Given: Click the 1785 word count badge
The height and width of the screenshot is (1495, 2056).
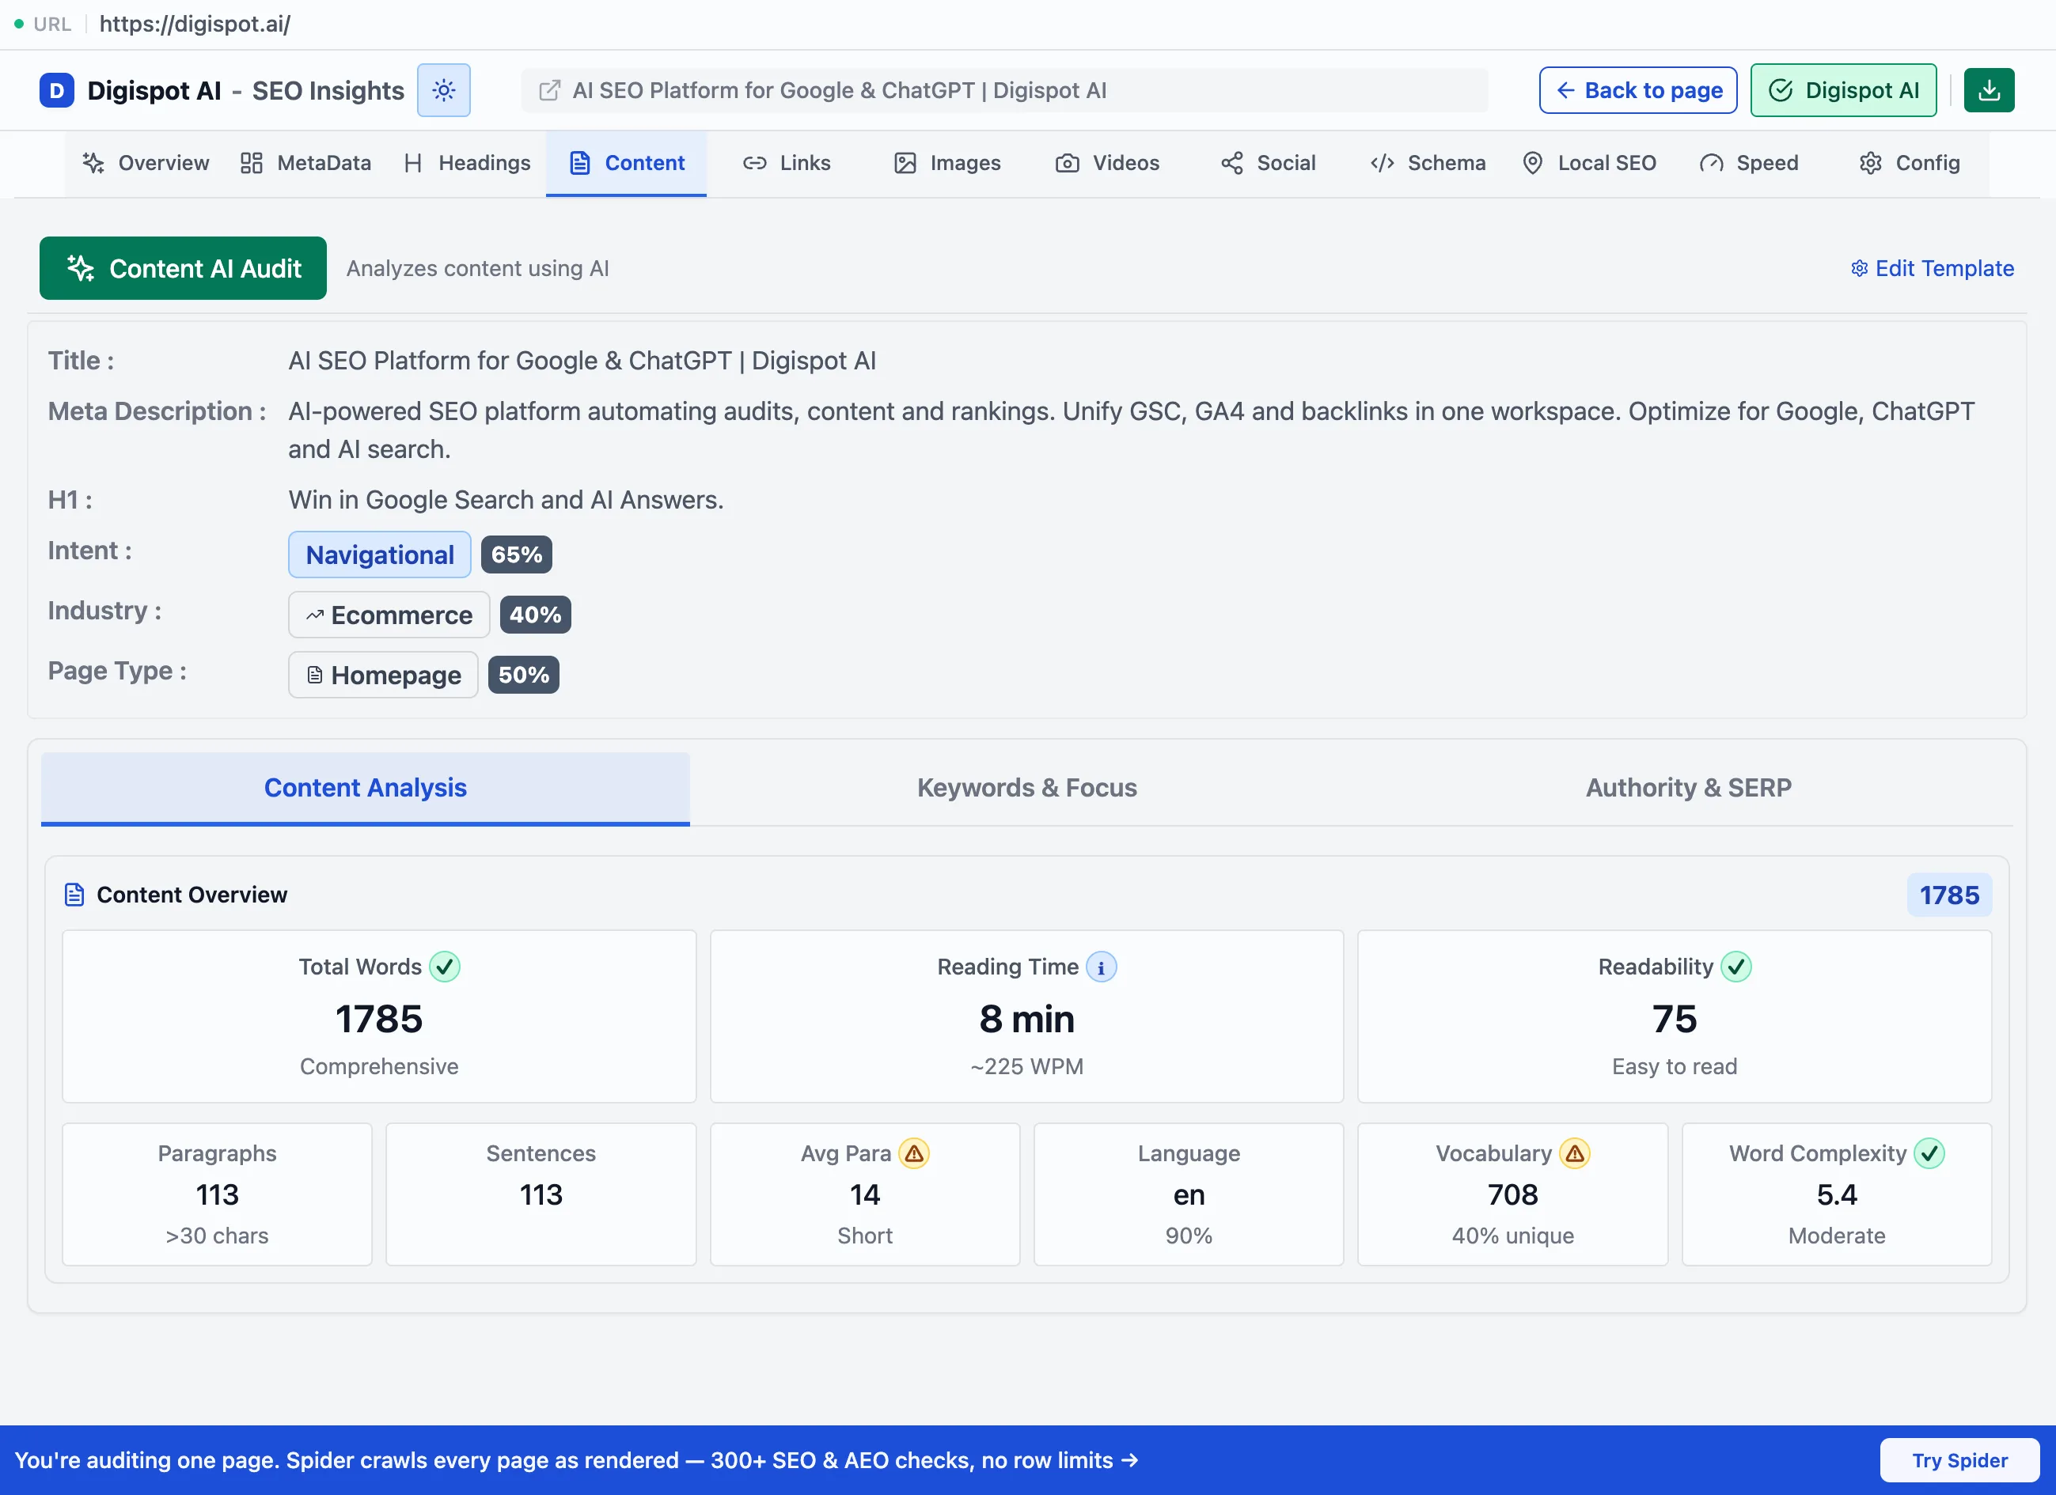Looking at the screenshot, I should tap(1949, 895).
